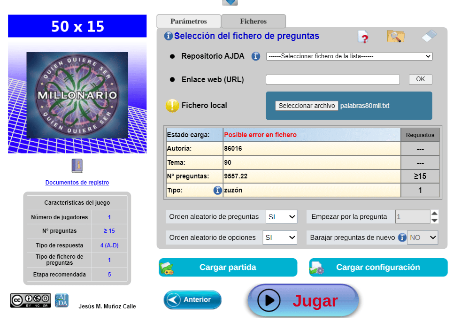This screenshot has height=322, width=461.
Task: Expand the Orden aleatorio de preguntas dropdown
Action: (281, 217)
